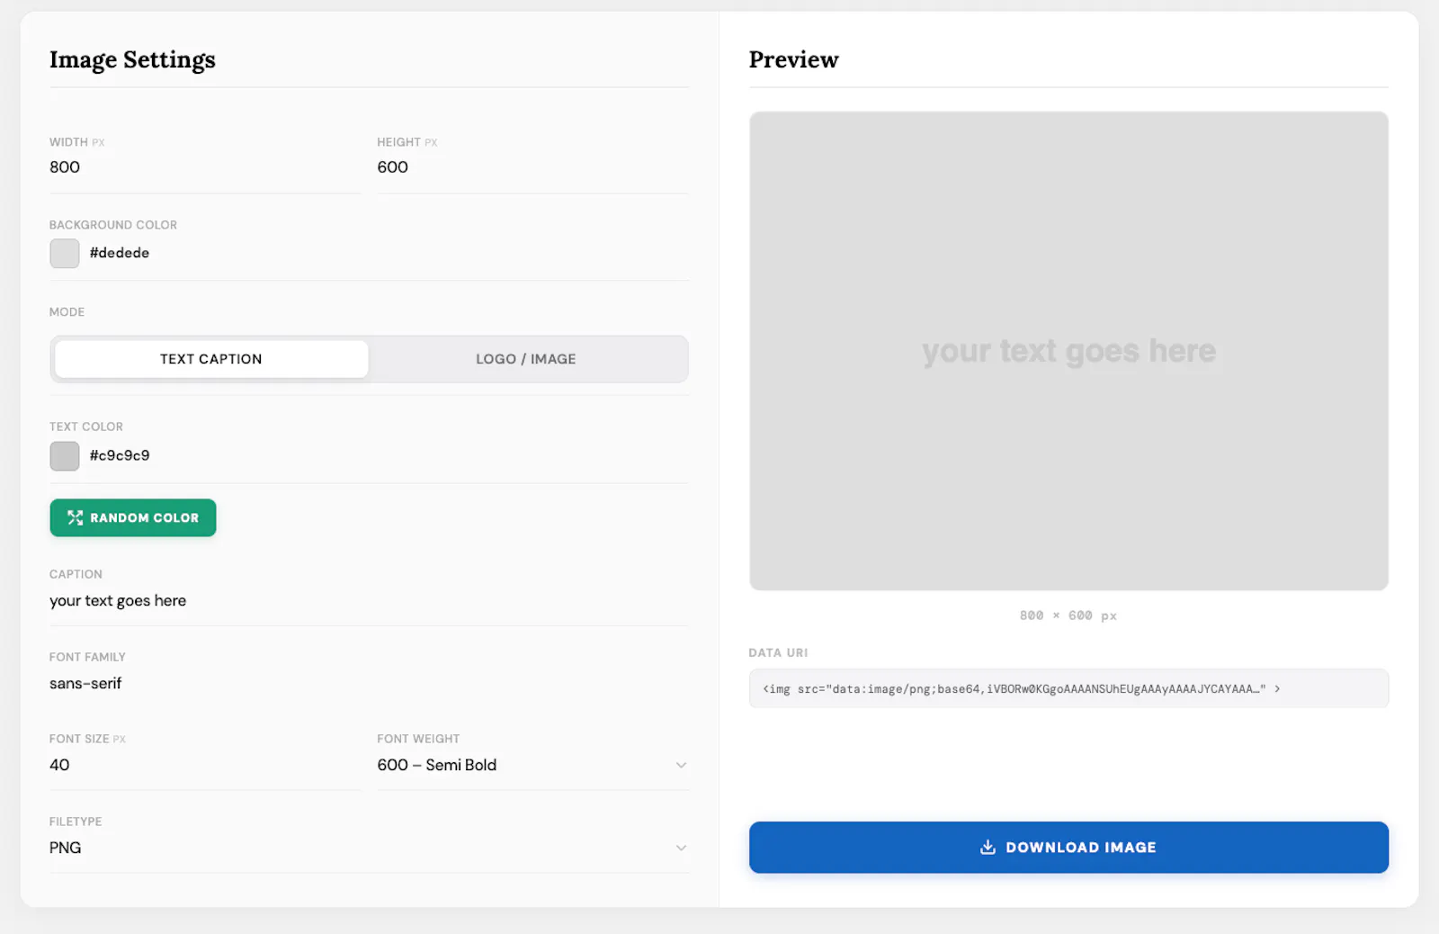
Task: Open the Font Weight dropdown
Action: (x=532, y=765)
